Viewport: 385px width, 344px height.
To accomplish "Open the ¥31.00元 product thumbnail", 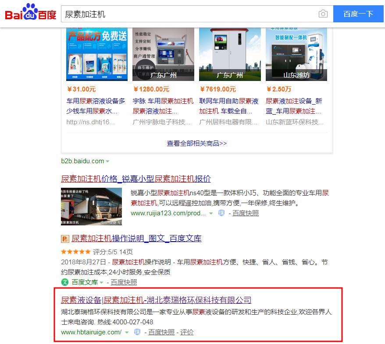I will (x=97, y=54).
